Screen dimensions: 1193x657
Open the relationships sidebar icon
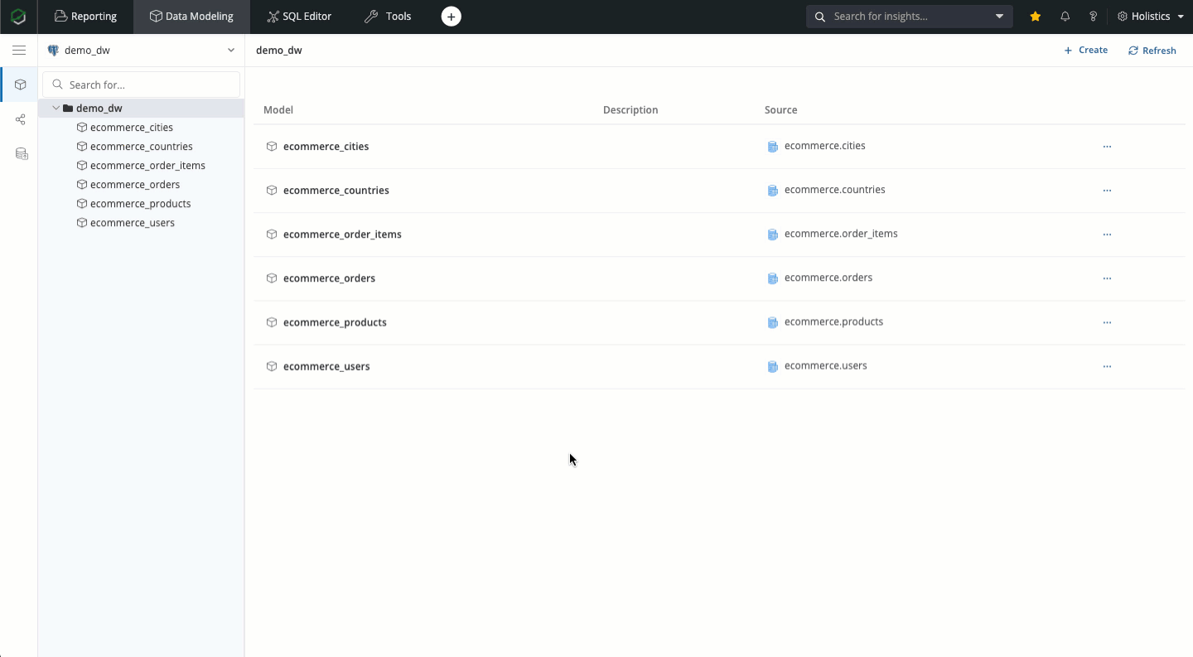coord(21,119)
